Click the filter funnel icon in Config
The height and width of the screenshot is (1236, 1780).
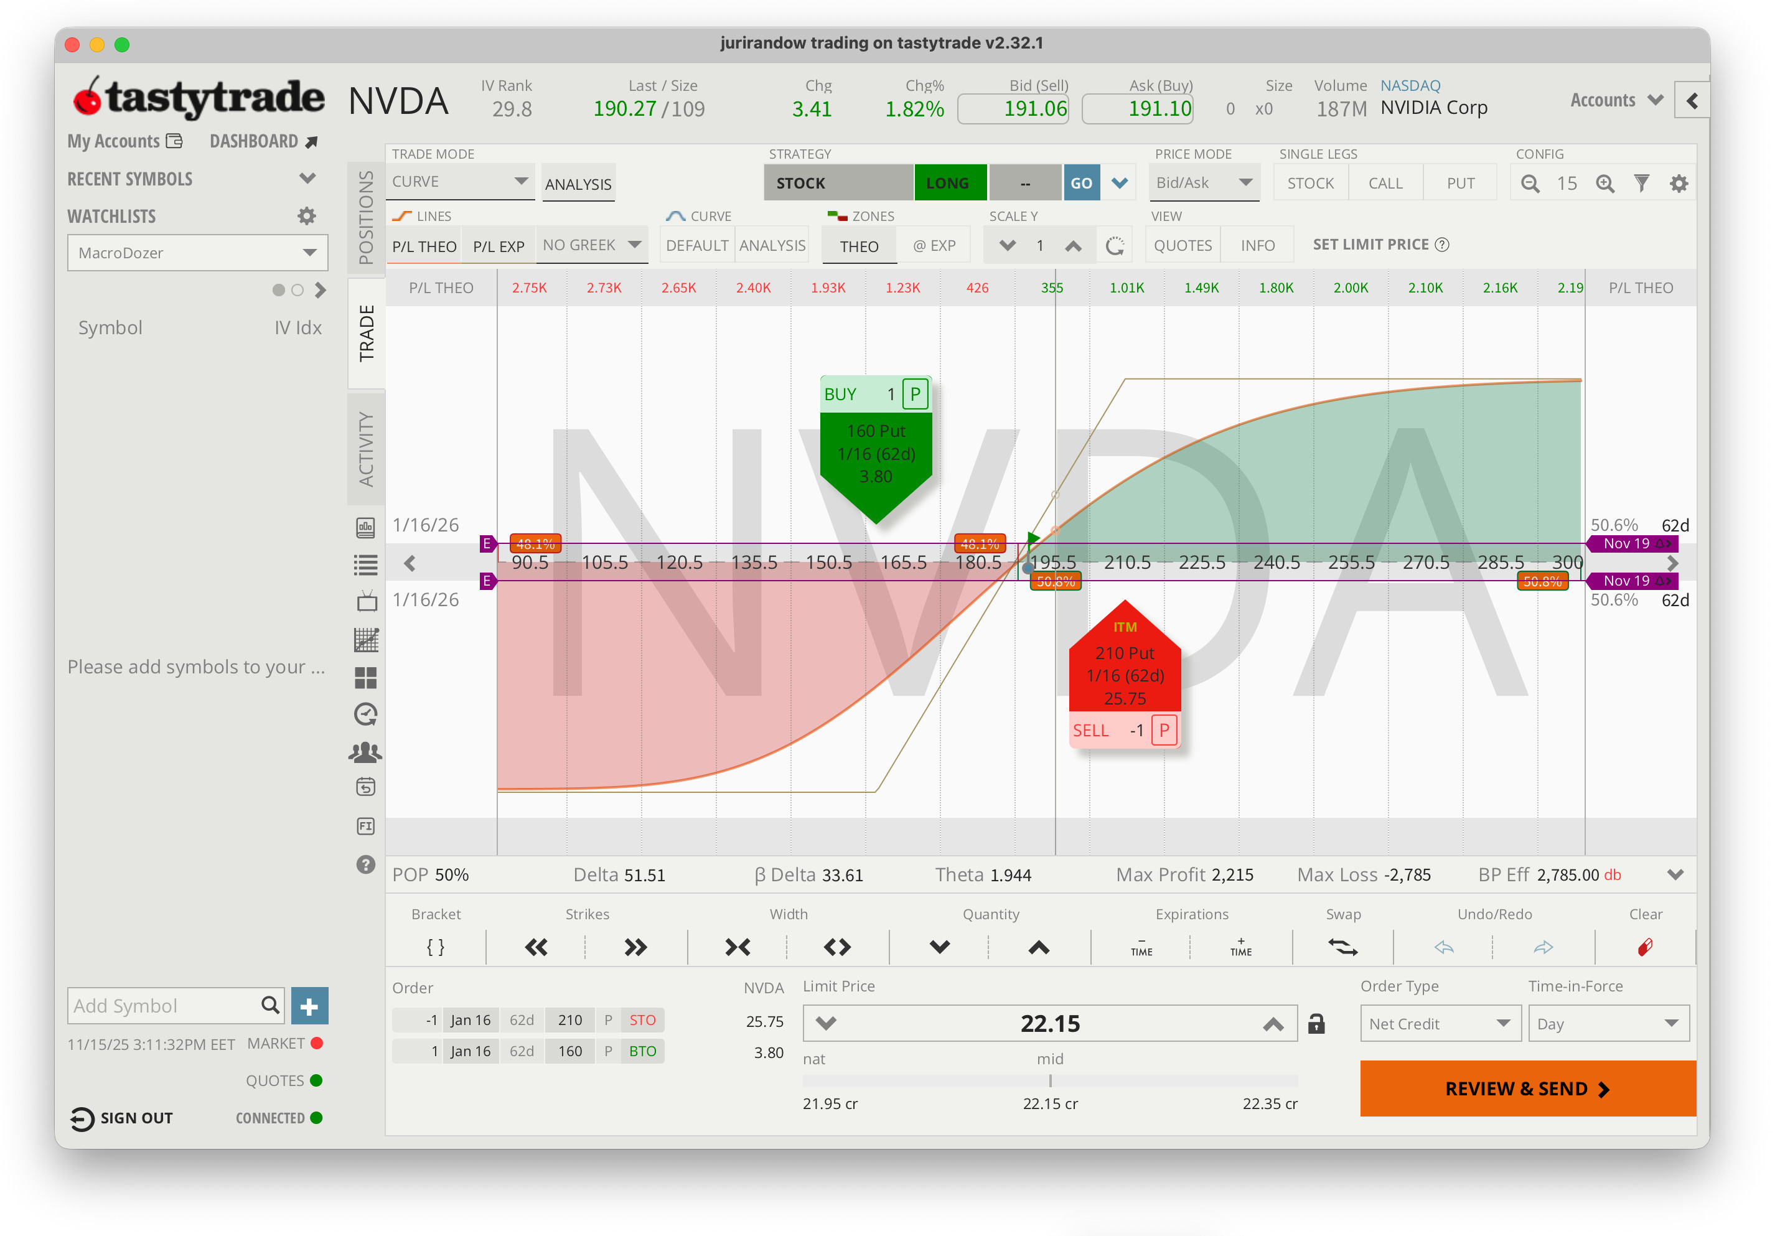(1641, 184)
